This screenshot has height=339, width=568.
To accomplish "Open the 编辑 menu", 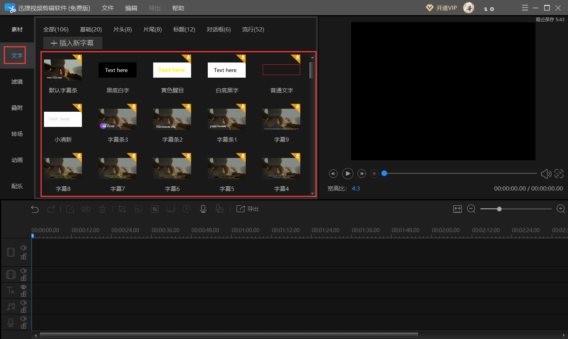I will coord(131,8).
